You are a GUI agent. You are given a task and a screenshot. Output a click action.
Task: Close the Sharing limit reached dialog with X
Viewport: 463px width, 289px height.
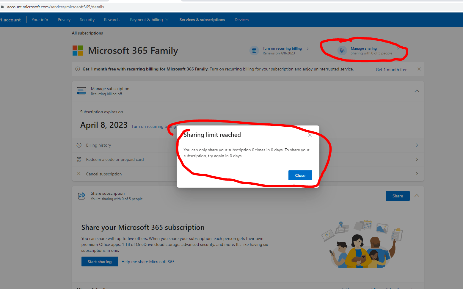coord(310,135)
